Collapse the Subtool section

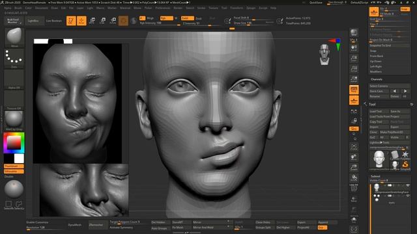pyautogui.click(x=375, y=176)
